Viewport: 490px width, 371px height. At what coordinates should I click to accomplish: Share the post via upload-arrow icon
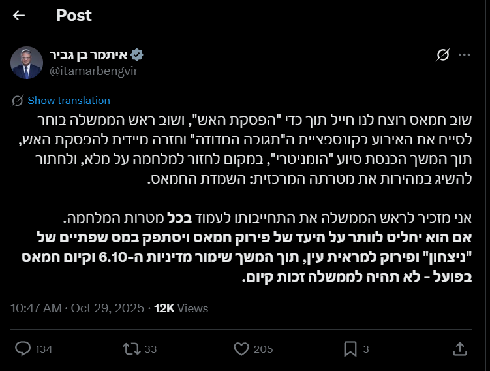tap(459, 349)
